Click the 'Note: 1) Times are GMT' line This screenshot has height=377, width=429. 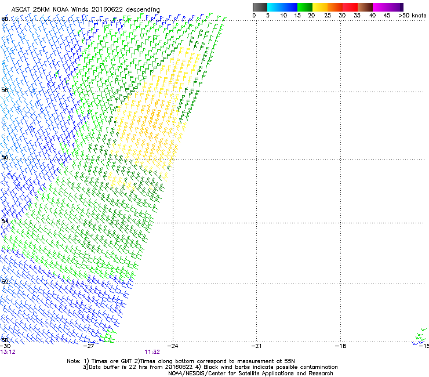181,361
